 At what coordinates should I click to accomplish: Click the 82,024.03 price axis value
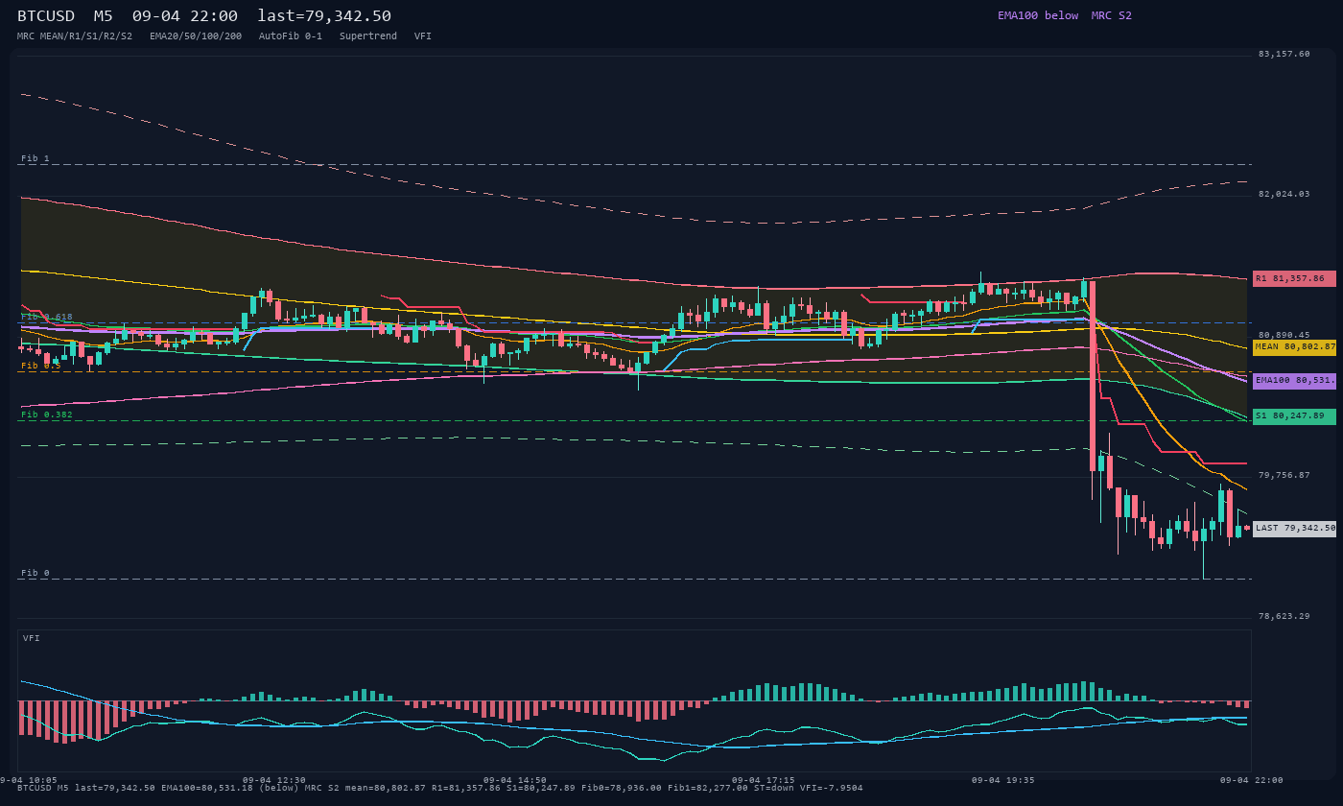[1284, 194]
